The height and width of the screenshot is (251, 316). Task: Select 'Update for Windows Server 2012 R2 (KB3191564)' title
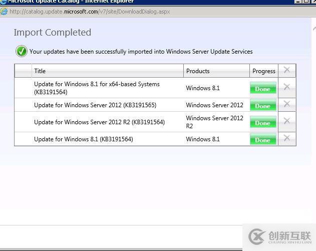100,122
